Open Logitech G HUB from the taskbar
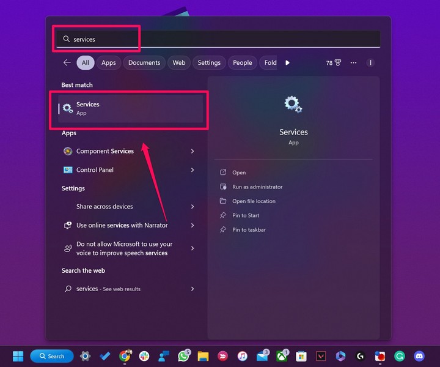The height and width of the screenshot is (367, 440). (361, 357)
